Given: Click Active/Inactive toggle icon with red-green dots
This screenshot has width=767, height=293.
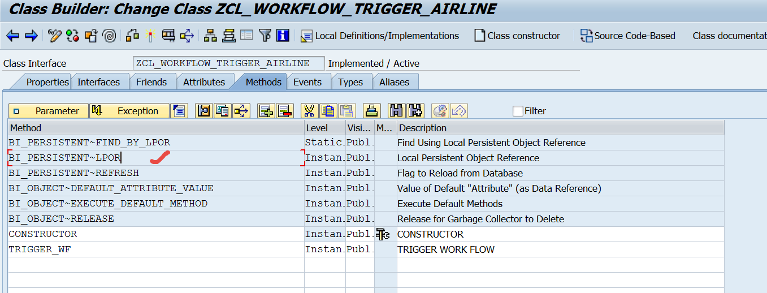Looking at the screenshot, I should (72, 36).
